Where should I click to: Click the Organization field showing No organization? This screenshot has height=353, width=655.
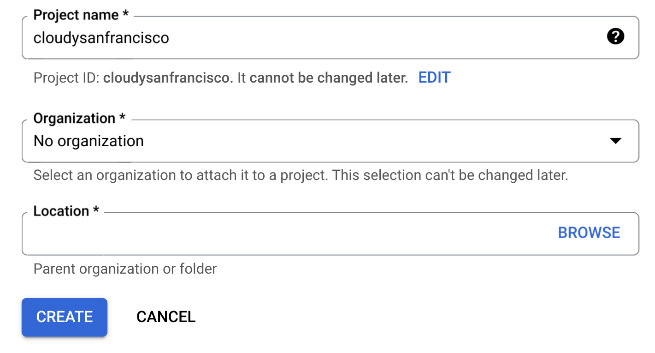pos(277,141)
